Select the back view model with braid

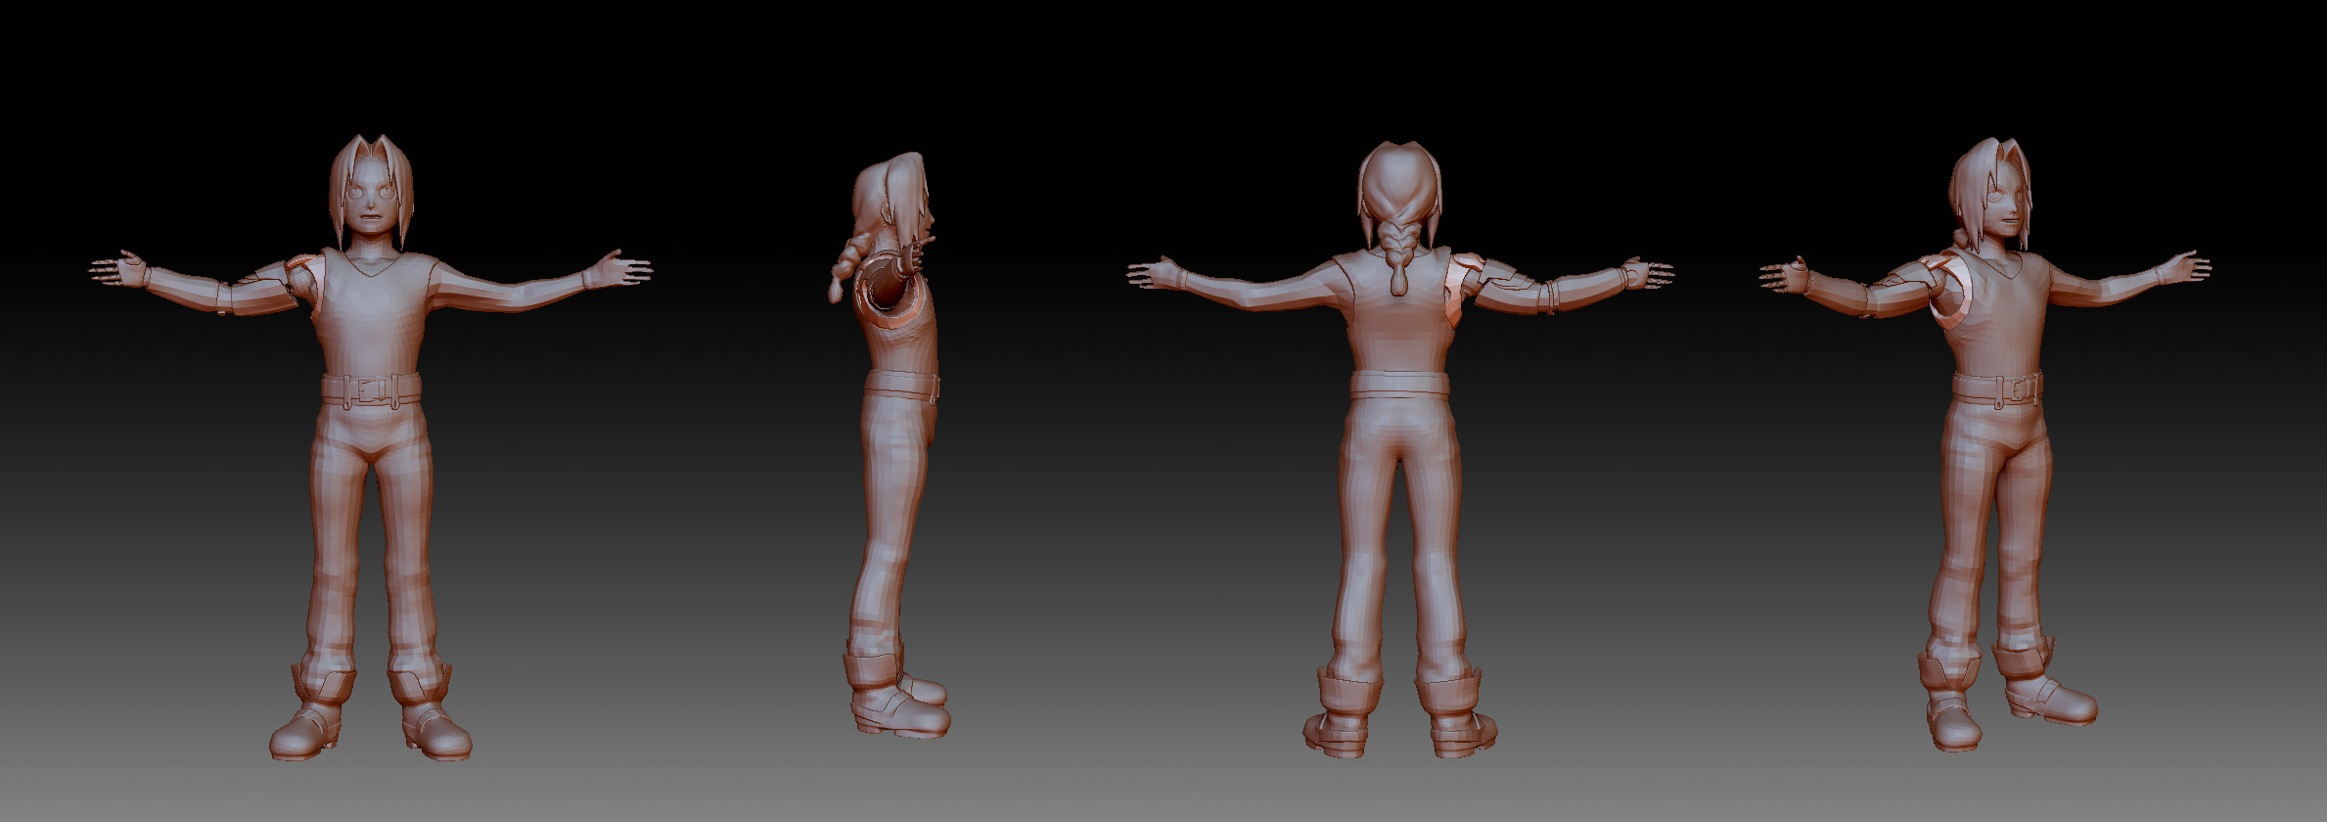1400,449
